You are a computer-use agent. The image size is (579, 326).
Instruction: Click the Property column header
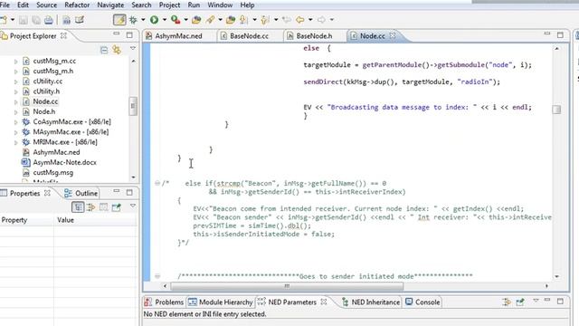[26, 220]
